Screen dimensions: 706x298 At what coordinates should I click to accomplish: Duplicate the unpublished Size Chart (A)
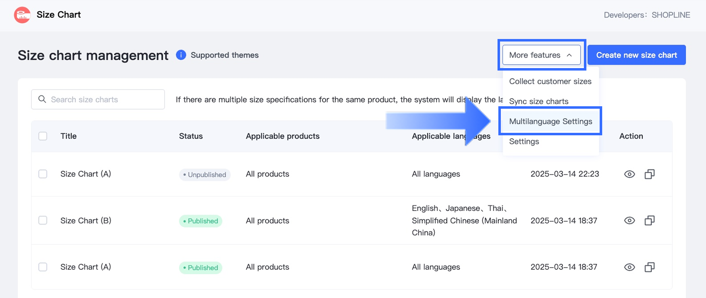(x=650, y=174)
